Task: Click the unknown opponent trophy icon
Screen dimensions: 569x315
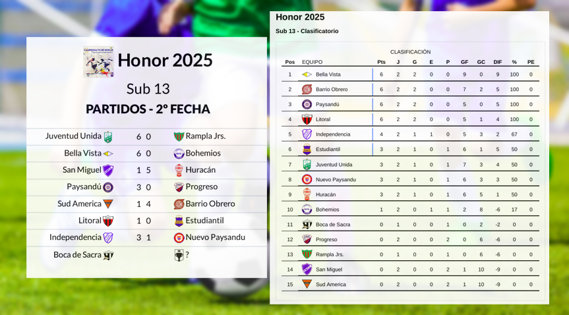Action: [179, 255]
